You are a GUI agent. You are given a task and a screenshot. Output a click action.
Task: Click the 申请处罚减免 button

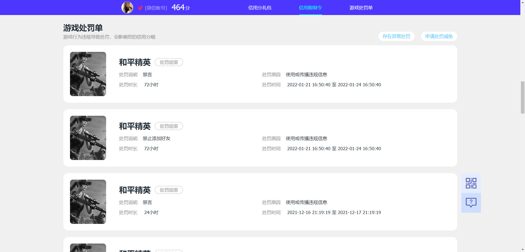(x=439, y=36)
